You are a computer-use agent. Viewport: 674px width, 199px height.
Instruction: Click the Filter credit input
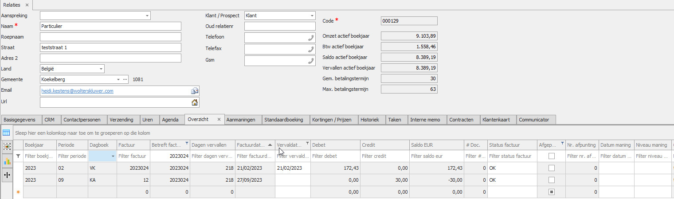(x=384, y=156)
